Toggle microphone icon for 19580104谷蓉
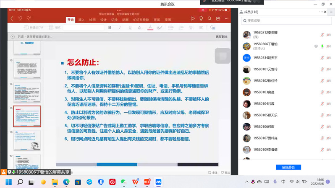 tap(322, 104)
